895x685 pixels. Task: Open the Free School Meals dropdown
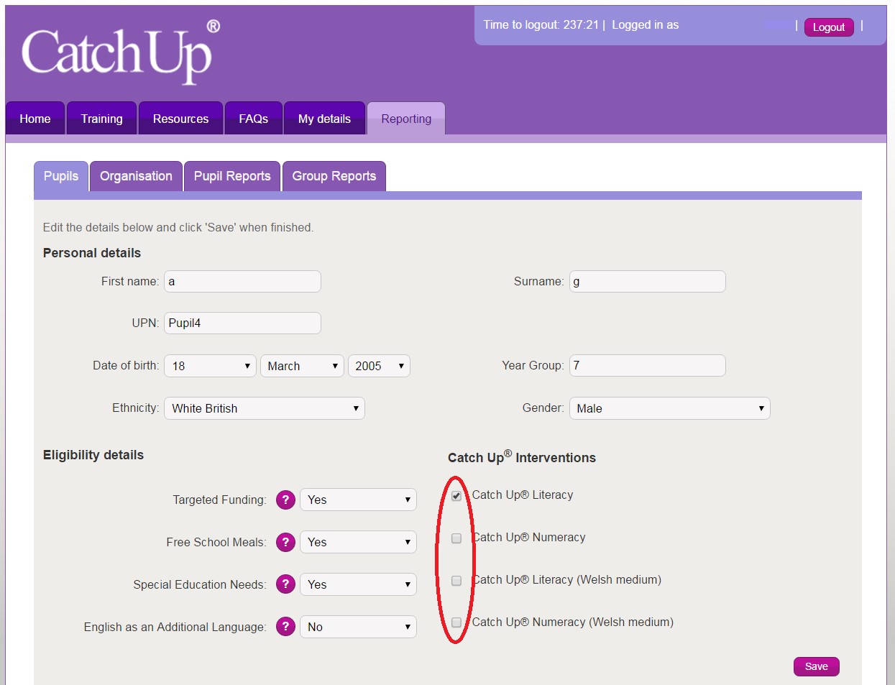coord(358,542)
